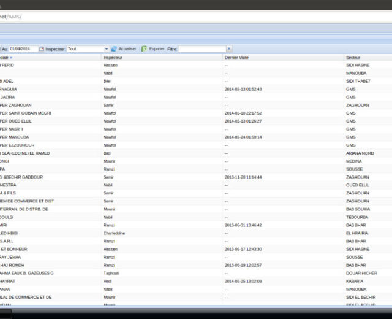Click the sort arrow on first column header
Image resolution: width=392 pixels, height=319 pixels.
pyautogui.click(x=11, y=58)
